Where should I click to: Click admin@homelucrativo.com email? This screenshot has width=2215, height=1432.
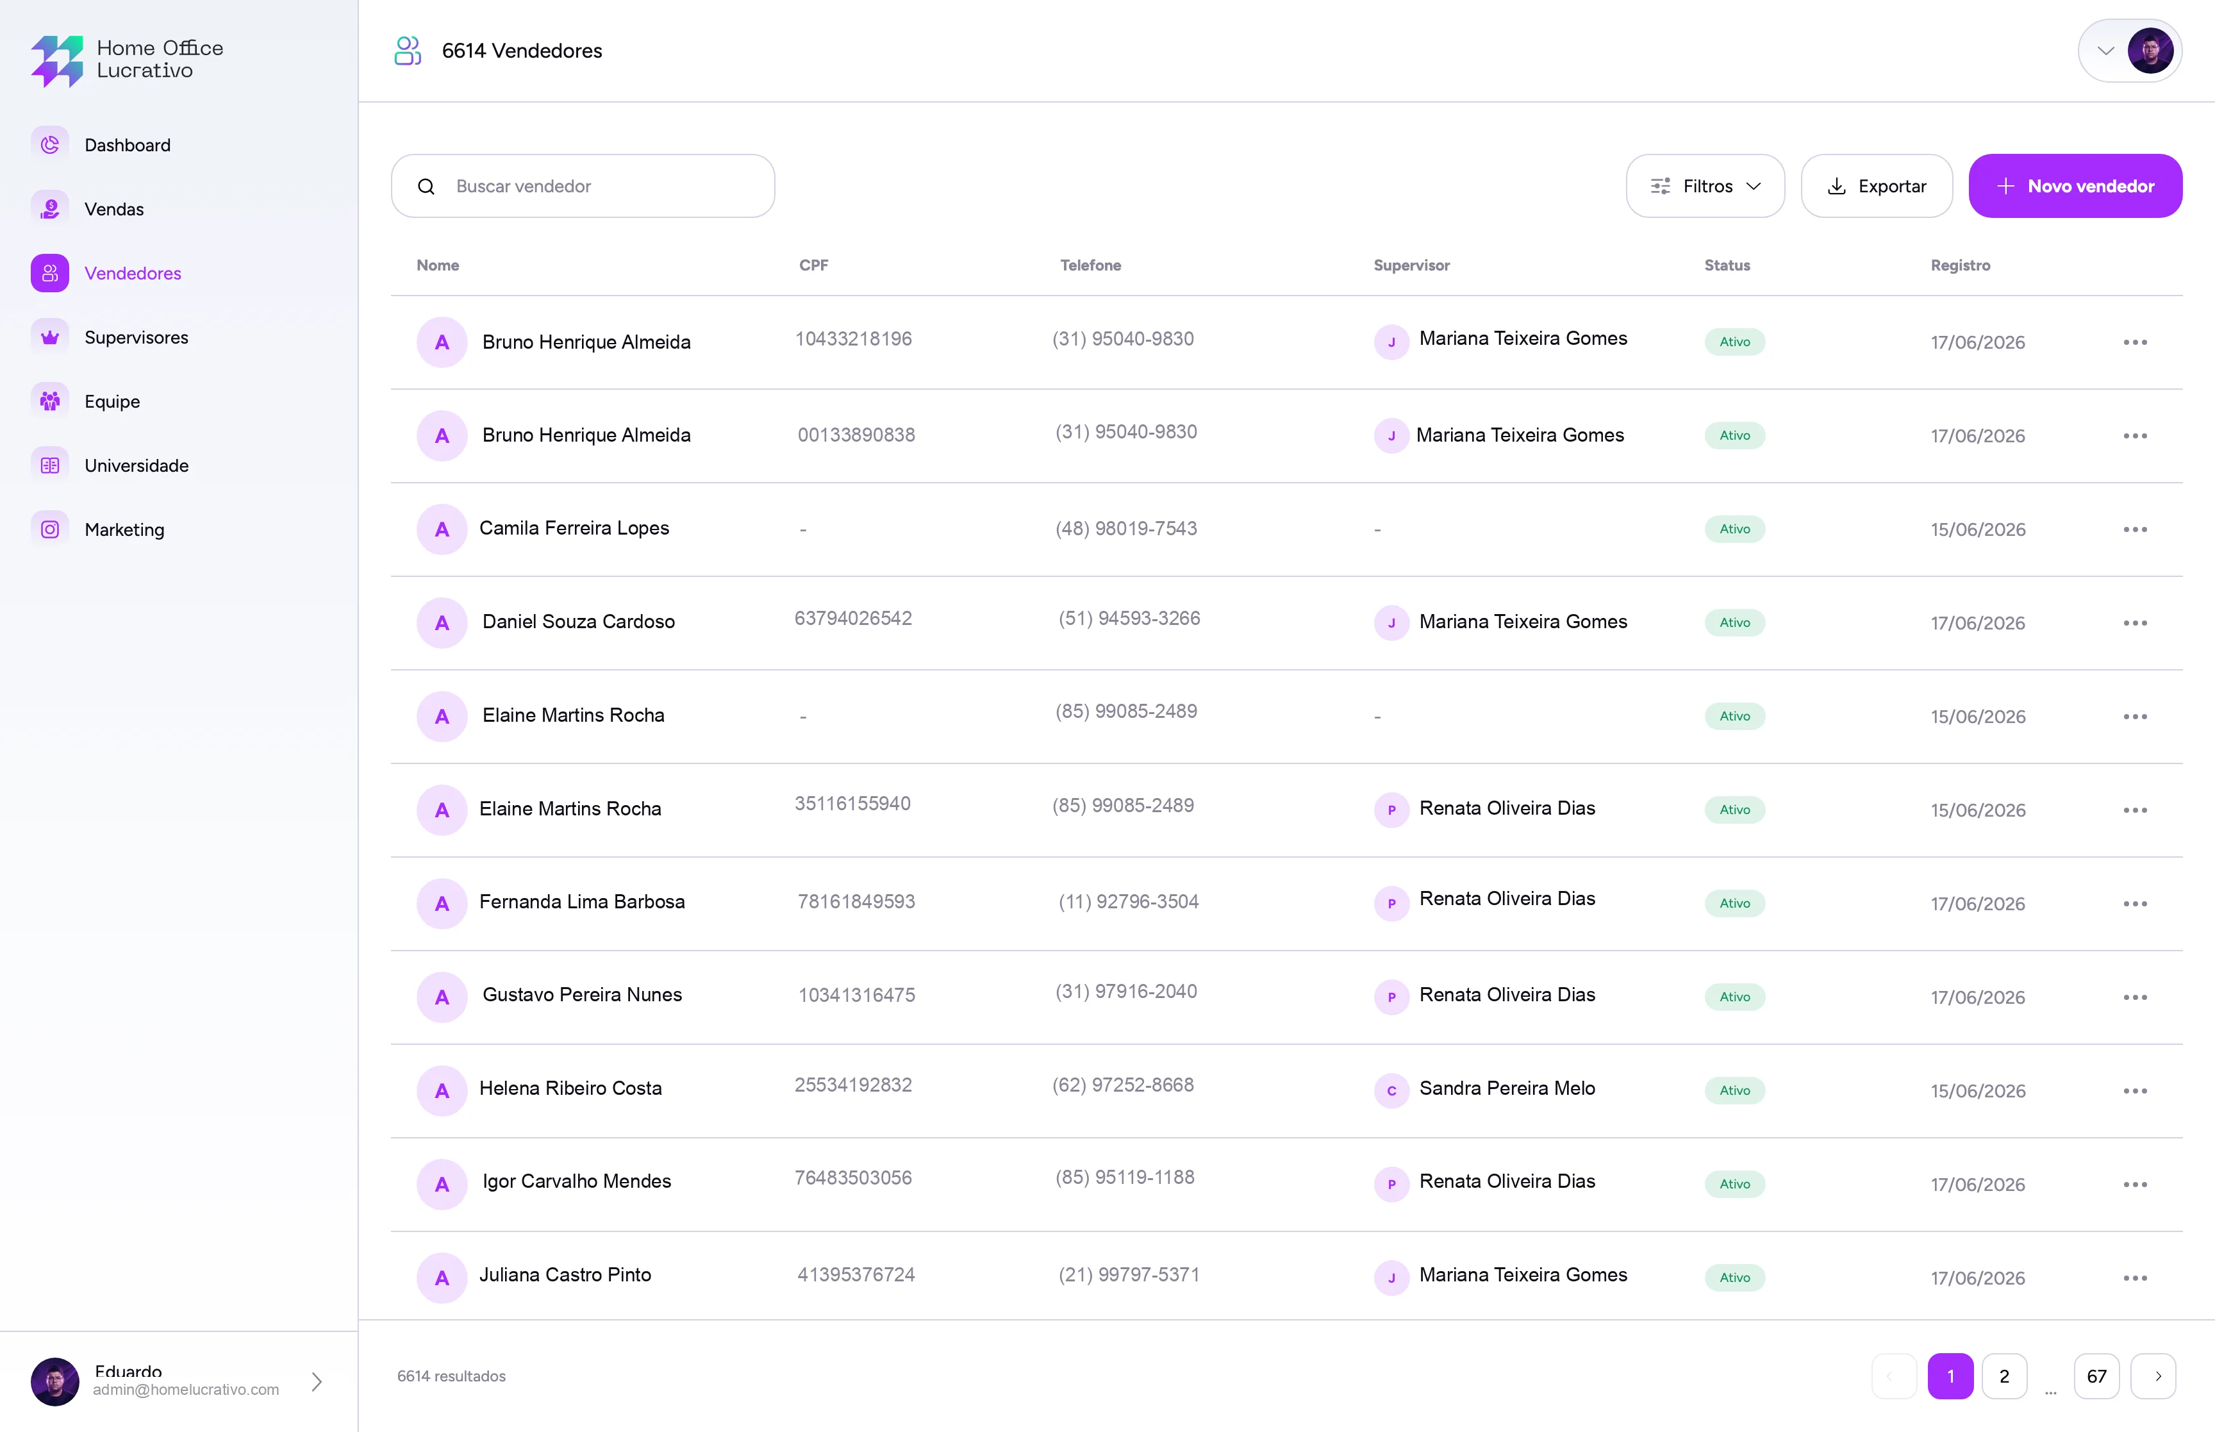[186, 1389]
